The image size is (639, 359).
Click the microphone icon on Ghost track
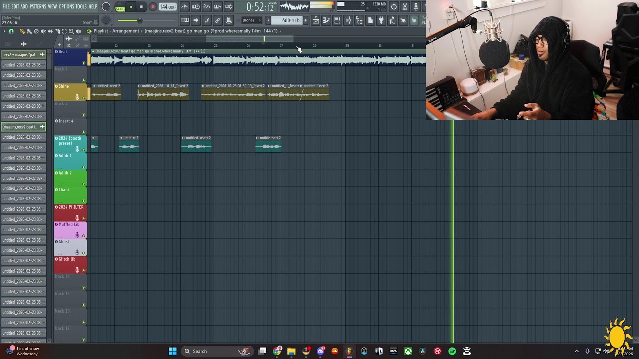coord(77,252)
